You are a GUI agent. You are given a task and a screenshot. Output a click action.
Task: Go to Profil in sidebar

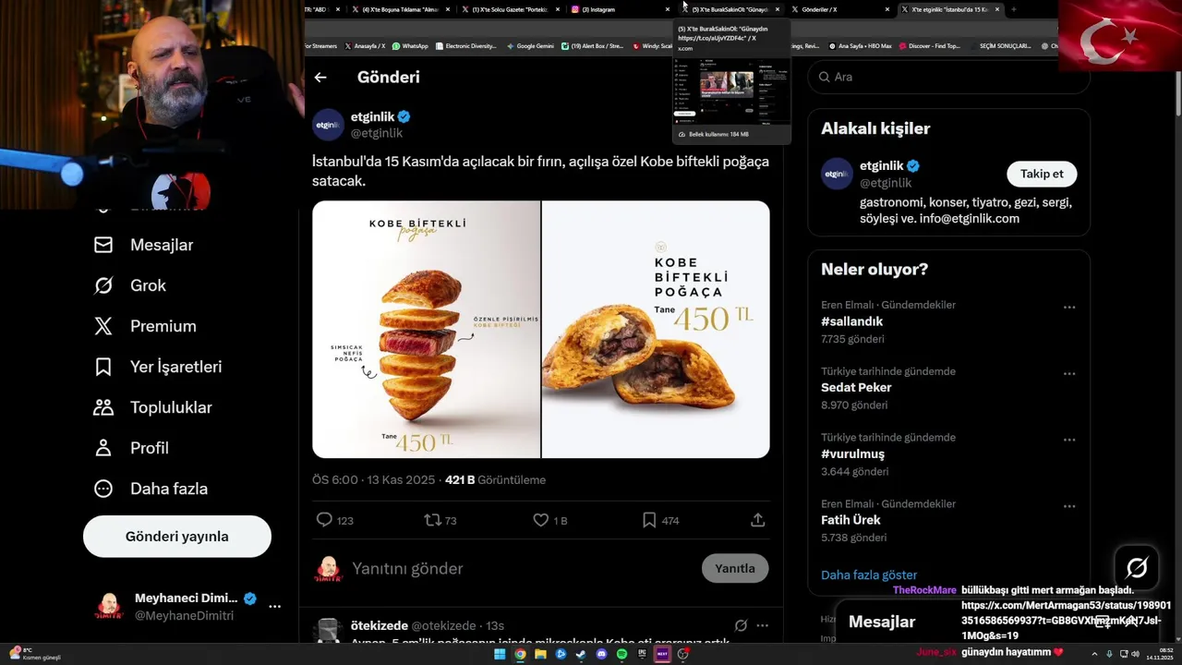131,448
